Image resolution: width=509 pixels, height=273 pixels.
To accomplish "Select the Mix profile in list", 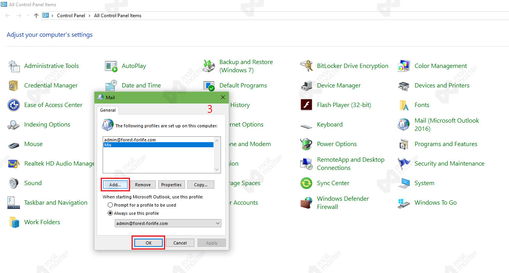I will 159,145.
